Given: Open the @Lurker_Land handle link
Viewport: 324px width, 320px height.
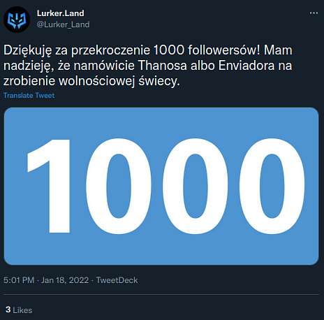Looking at the screenshot, I should pos(63,24).
